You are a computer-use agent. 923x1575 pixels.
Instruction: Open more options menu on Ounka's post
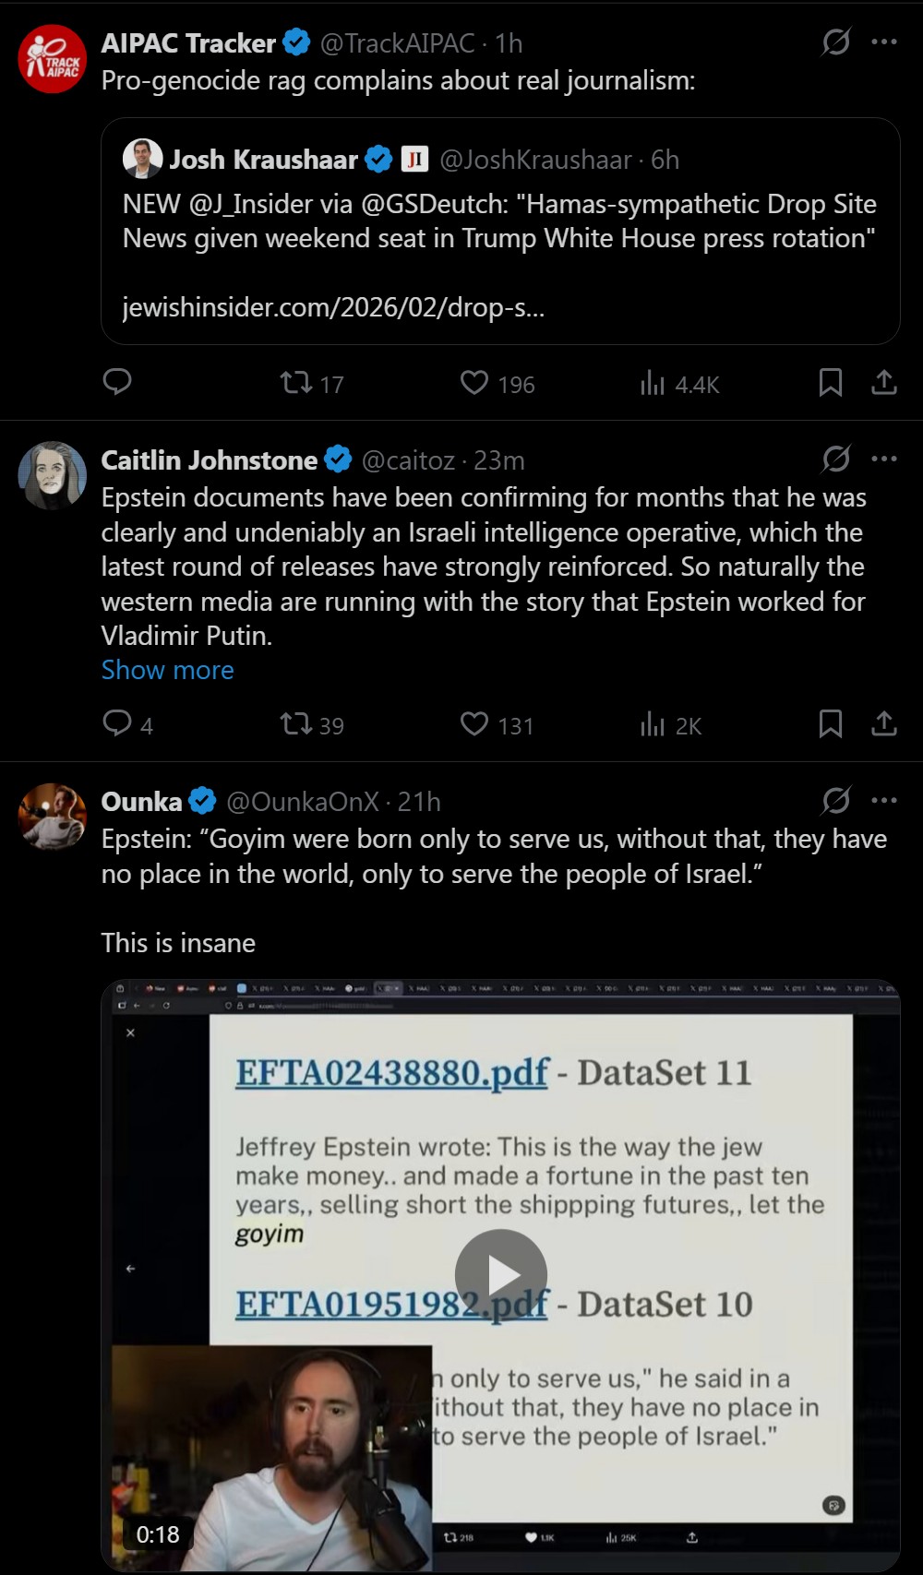tap(884, 800)
